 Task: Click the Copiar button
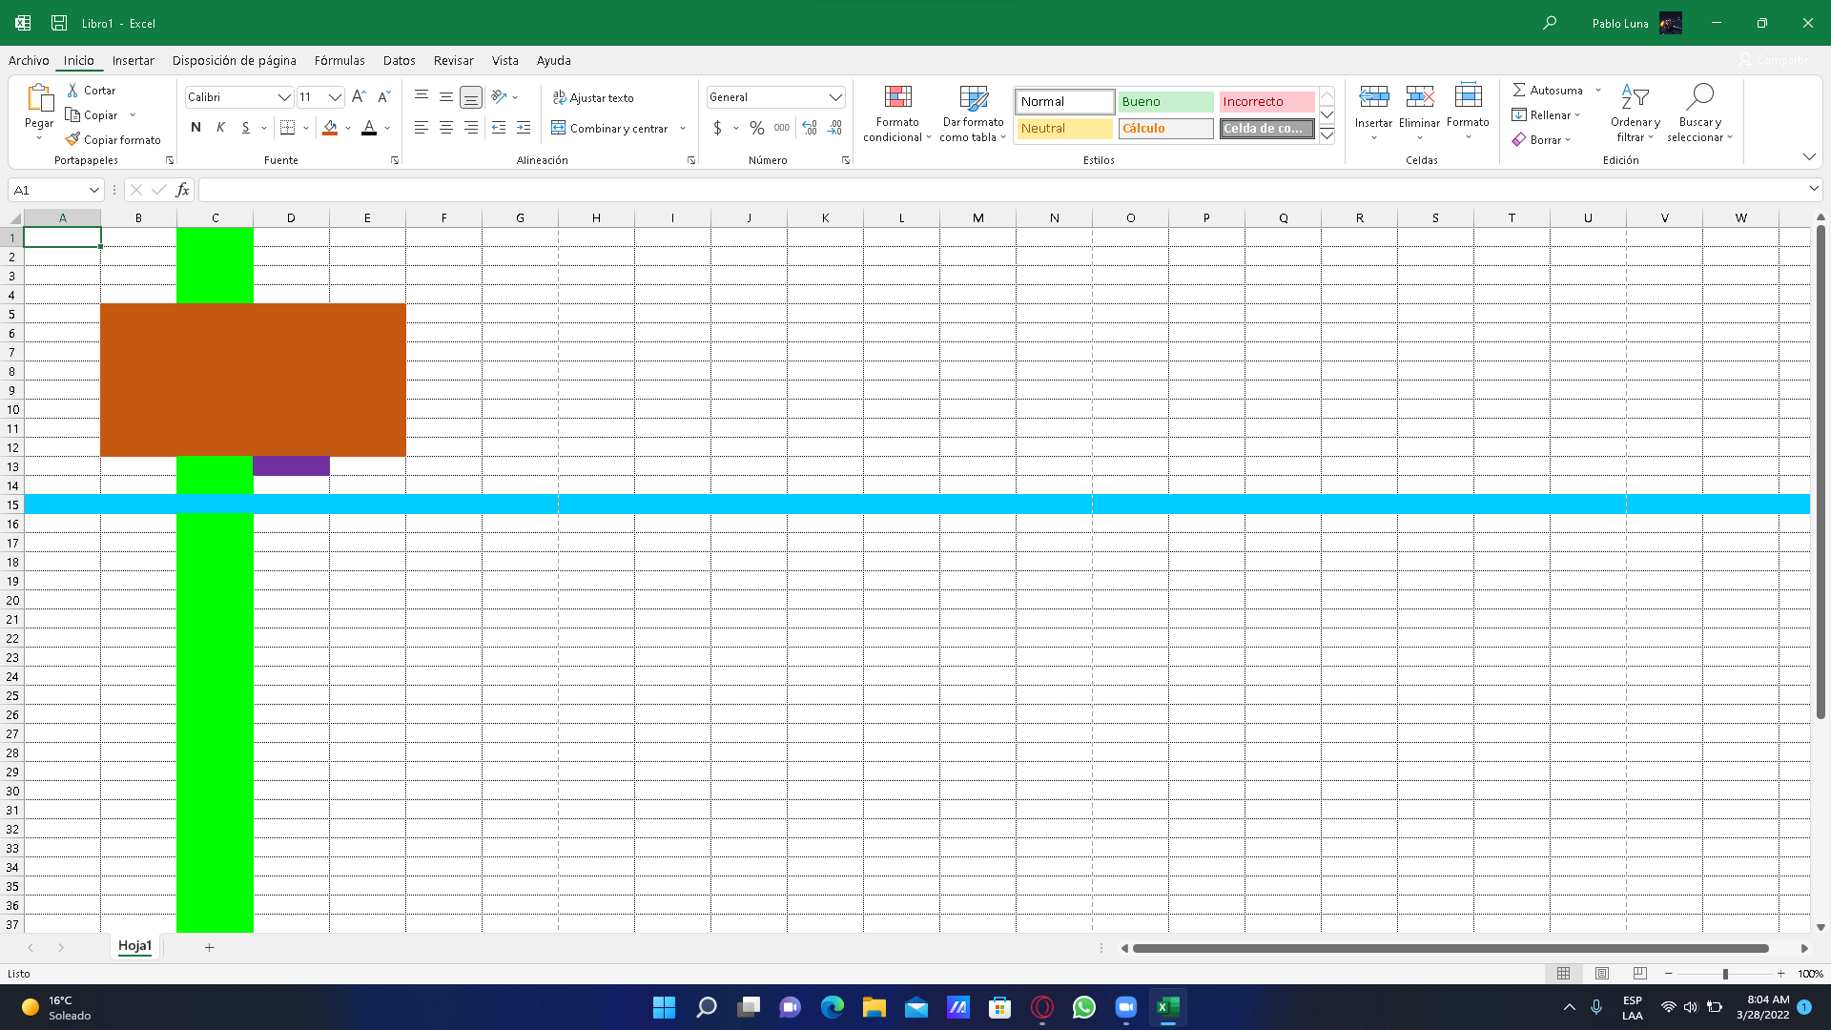pyautogui.click(x=93, y=114)
